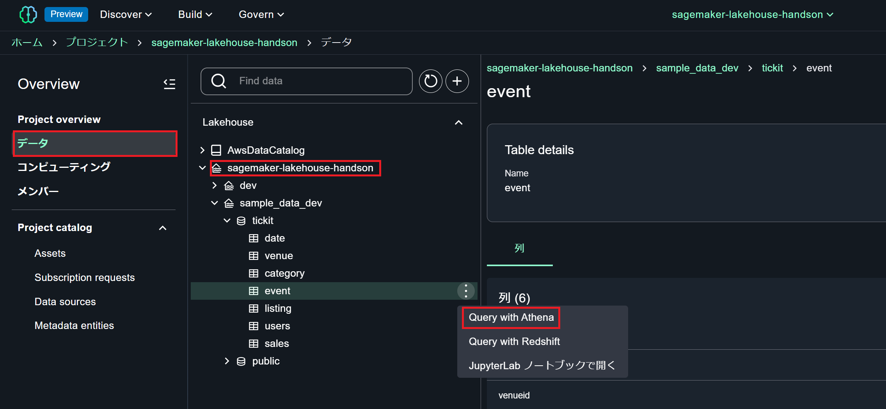This screenshot has height=409, width=886.
Task: Collapse the Project catalog section
Action: (x=163, y=228)
